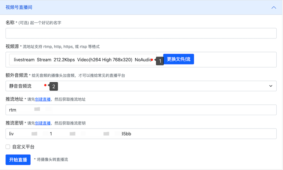Image resolution: width=283 pixels, height=170 pixels.
Task: Click the red dot inside 静音音频流 field
Action: 46,85
